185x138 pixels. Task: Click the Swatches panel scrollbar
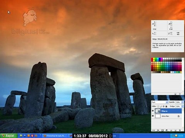(183, 76)
